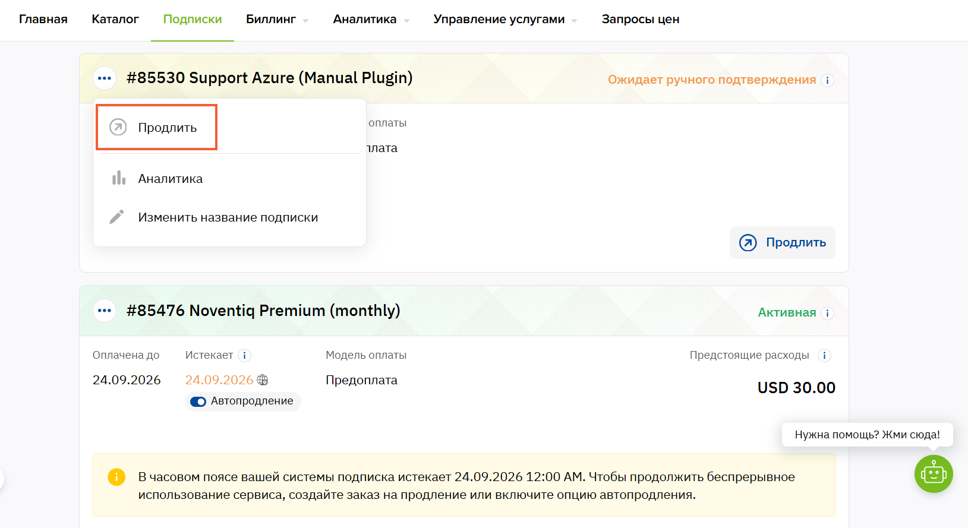Open subscription title #85530 Support Azure
The image size is (968, 528).
coord(270,78)
